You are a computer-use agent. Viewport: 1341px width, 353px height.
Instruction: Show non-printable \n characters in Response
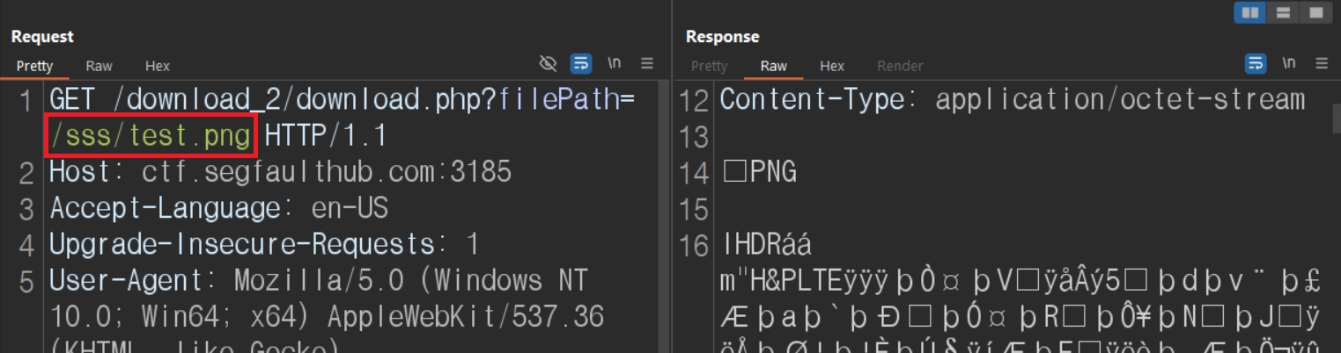tap(1289, 63)
